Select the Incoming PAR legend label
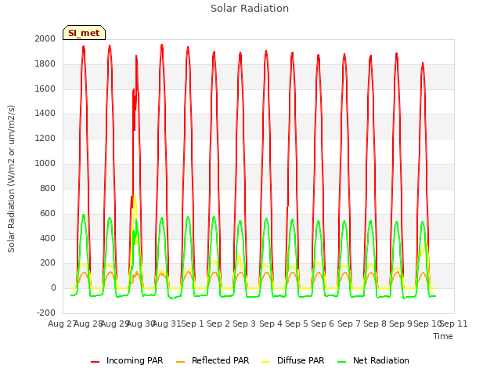 tap(135, 360)
